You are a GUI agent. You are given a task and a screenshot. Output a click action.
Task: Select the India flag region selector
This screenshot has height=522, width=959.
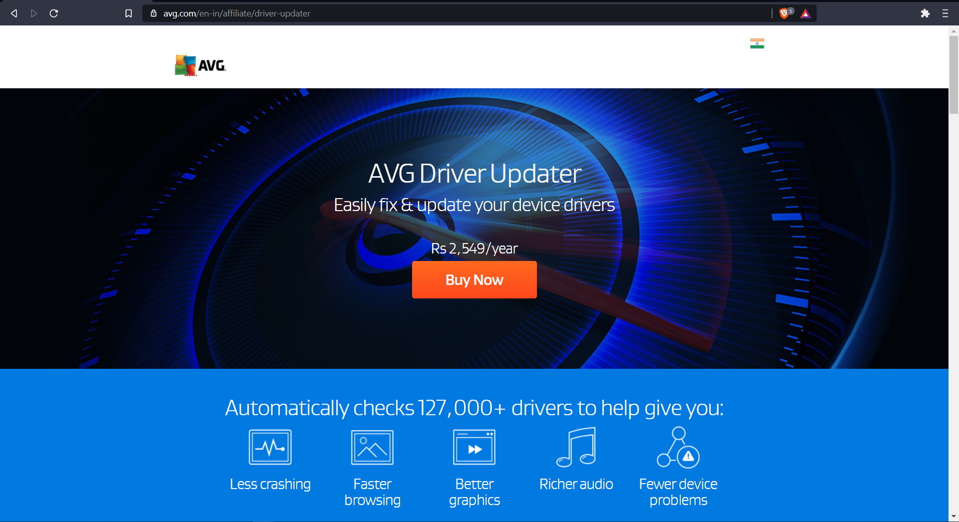pos(757,43)
